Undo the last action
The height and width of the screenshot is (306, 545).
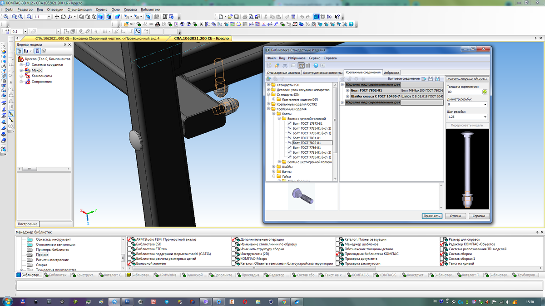(302, 17)
